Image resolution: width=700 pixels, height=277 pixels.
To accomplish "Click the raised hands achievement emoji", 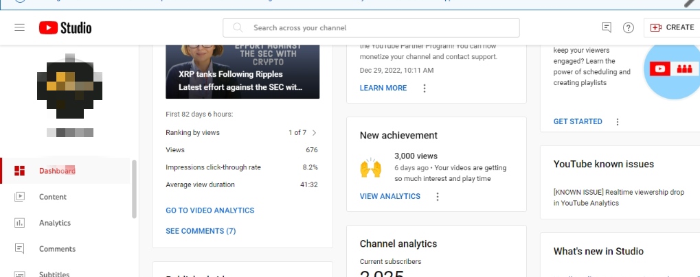I will (x=370, y=167).
